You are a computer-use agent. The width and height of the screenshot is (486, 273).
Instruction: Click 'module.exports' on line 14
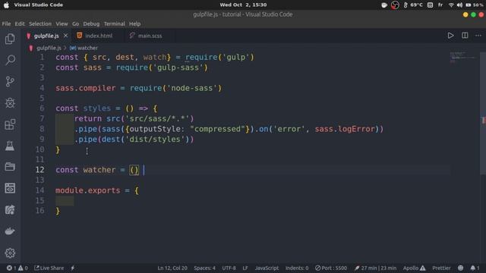coord(88,190)
